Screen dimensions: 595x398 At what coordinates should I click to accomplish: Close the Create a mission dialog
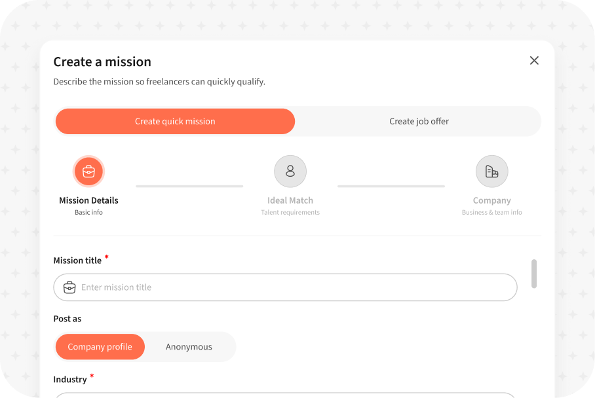[x=534, y=61]
